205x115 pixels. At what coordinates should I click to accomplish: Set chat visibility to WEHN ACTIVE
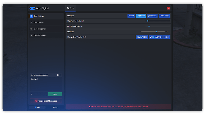click(156, 37)
